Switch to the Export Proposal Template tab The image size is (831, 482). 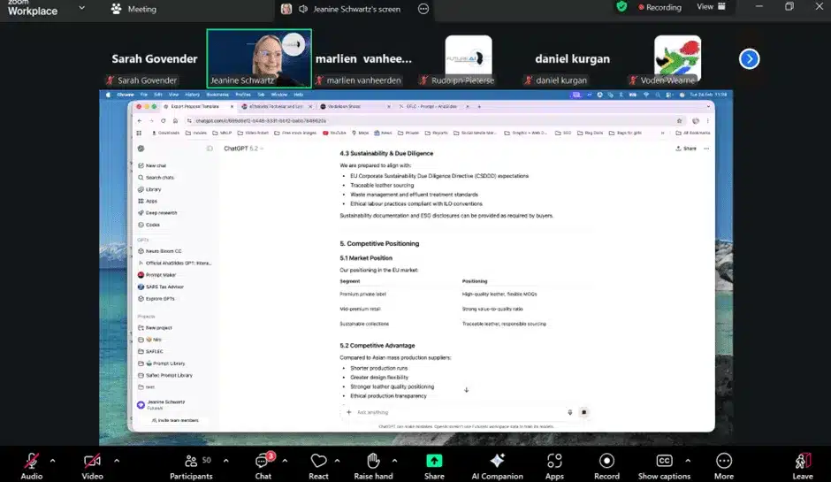(x=198, y=107)
